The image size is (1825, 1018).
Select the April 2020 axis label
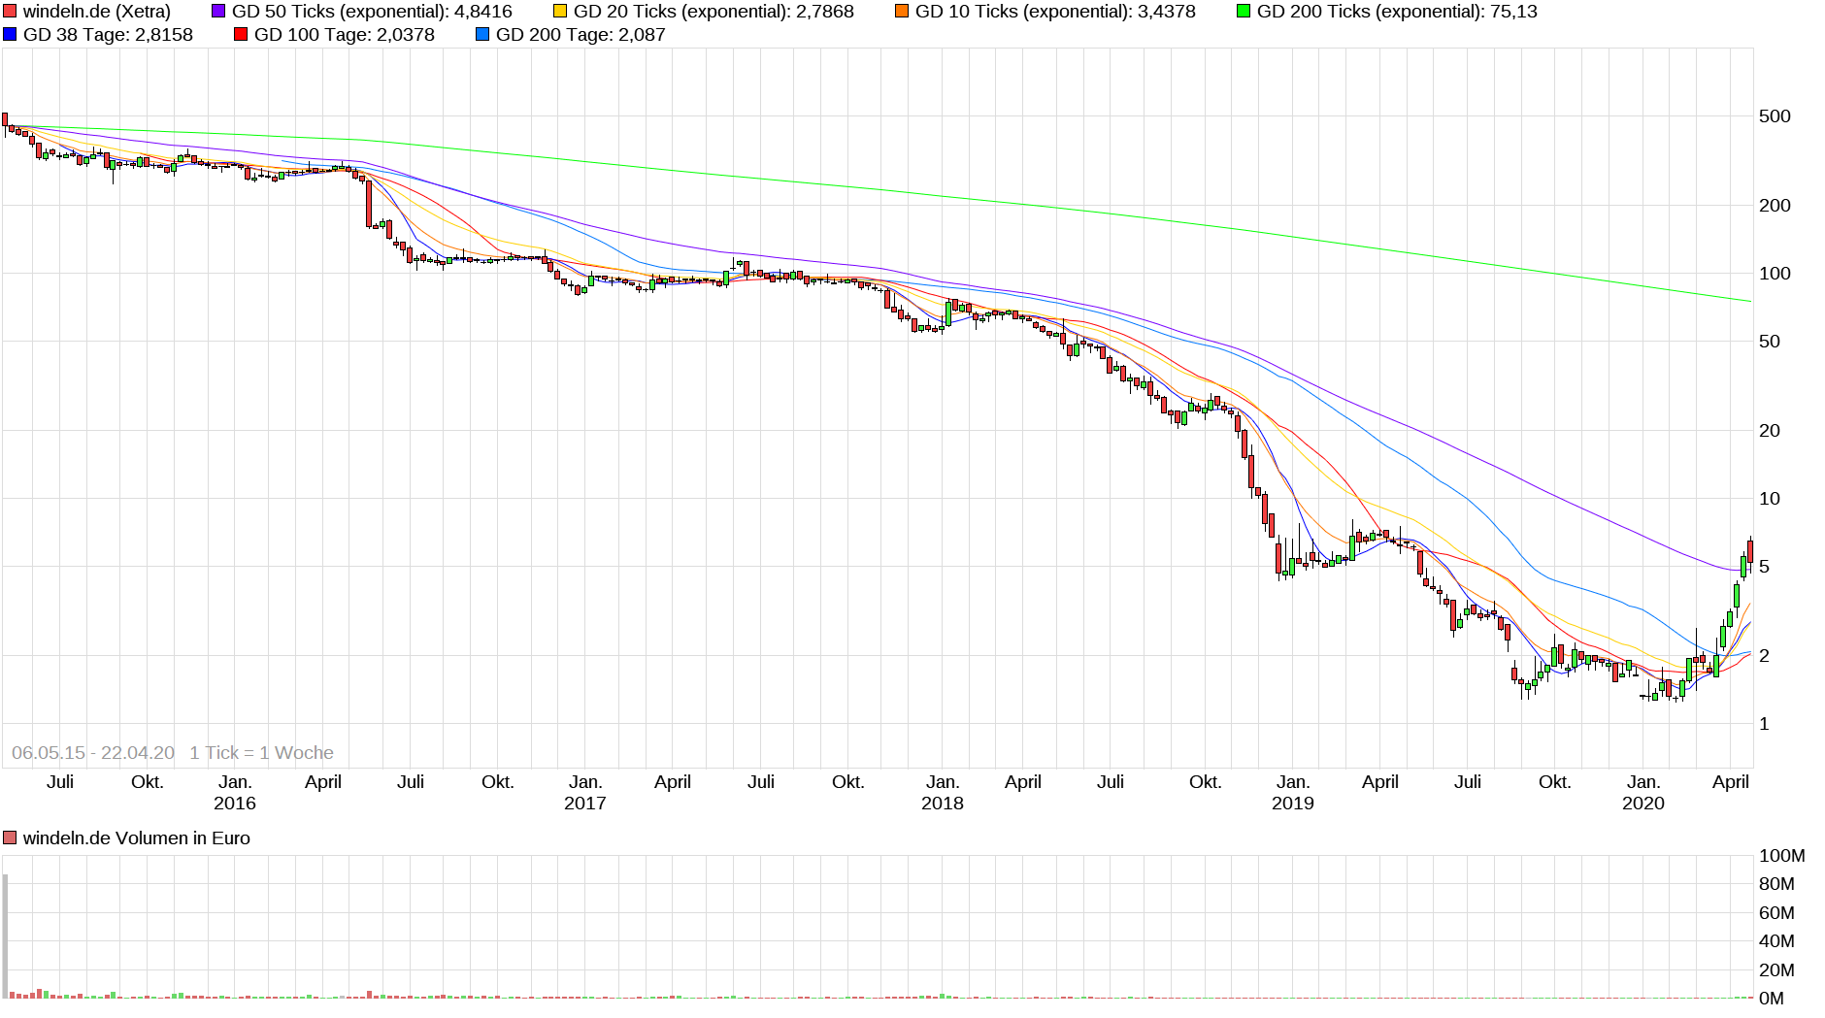point(1731,782)
